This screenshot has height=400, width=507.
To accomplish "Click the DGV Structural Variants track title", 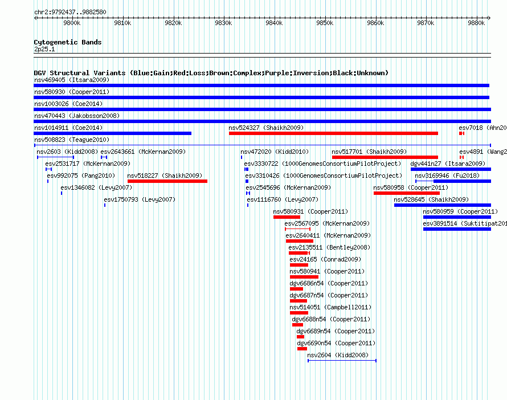I will click(x=211, y=73).
